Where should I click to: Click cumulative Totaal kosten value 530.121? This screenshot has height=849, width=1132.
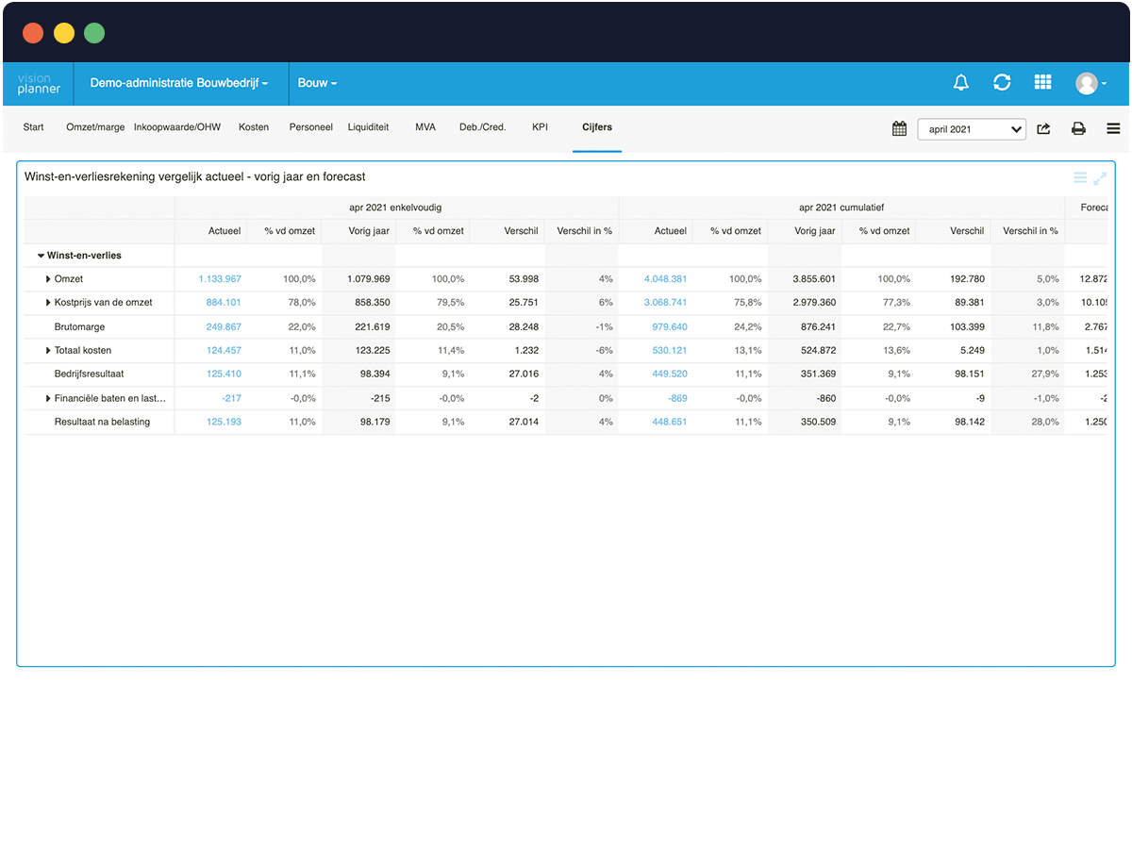[x=670, y=351]
